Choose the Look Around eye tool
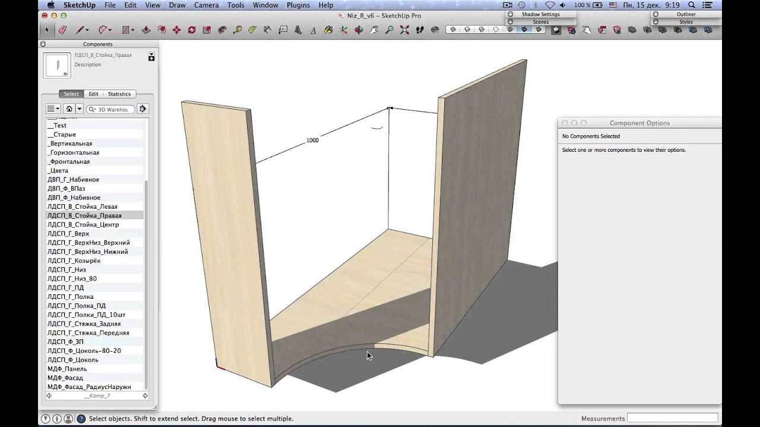This screenshot has height=427, width=760. click(435, 30)
